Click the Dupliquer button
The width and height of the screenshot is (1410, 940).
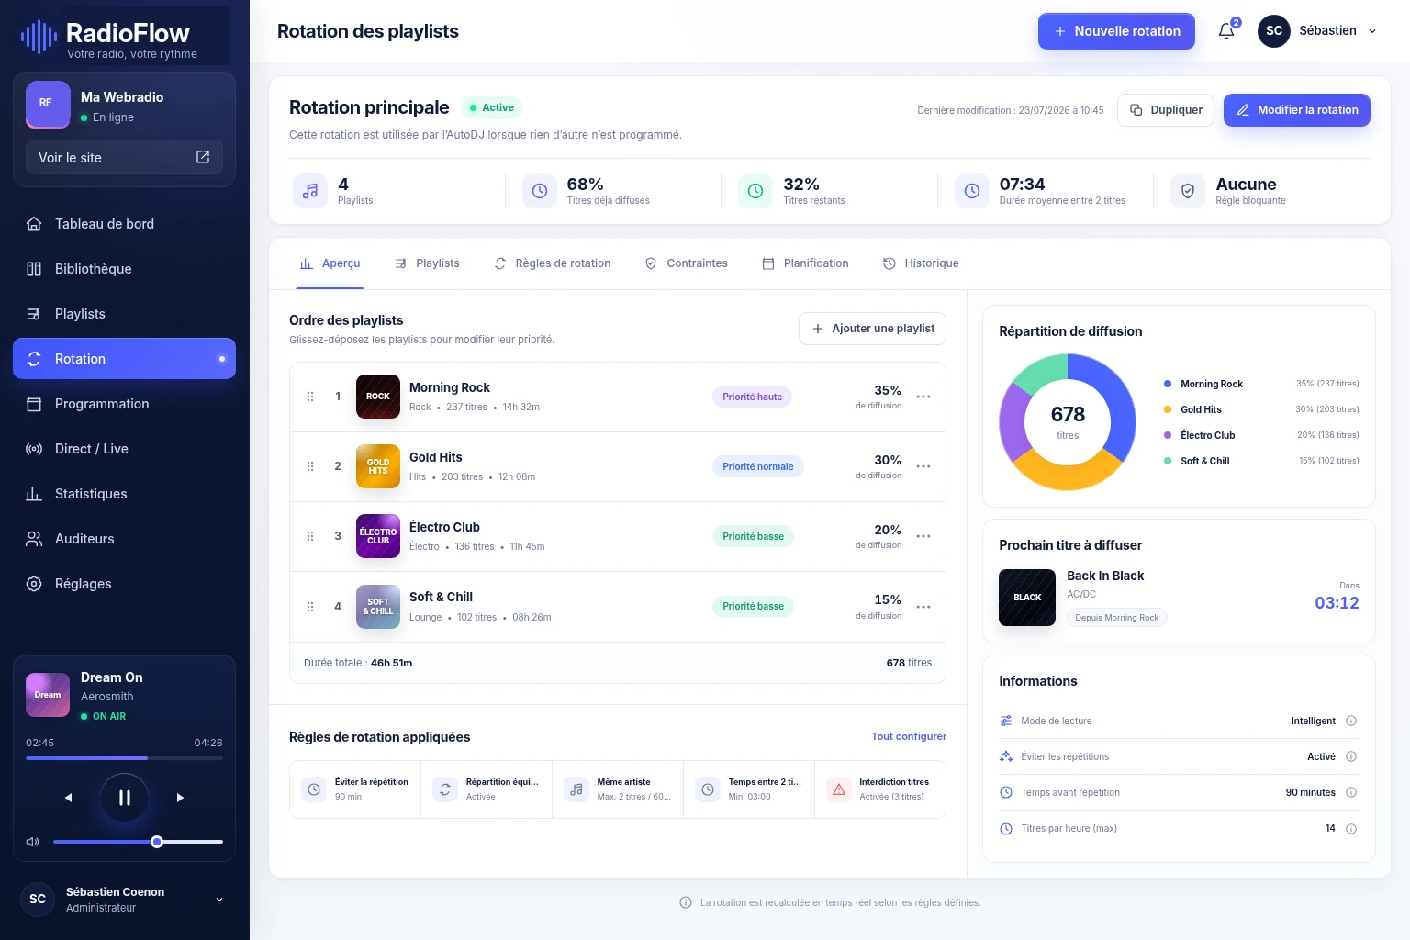pos(1166,110)
